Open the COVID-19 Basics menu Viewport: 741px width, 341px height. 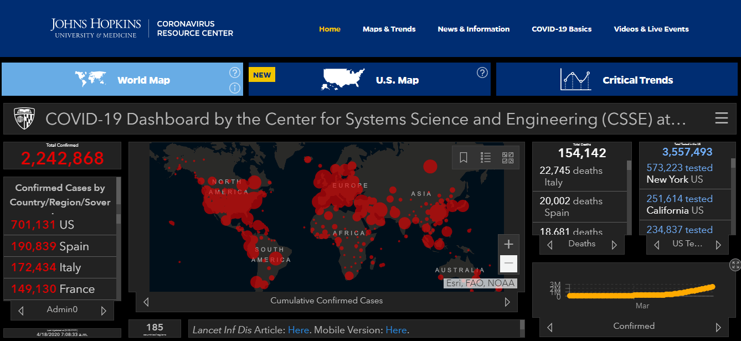click(562, 29)
